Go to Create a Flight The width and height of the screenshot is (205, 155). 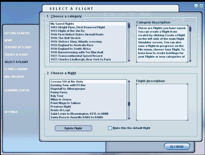point(16,55)
